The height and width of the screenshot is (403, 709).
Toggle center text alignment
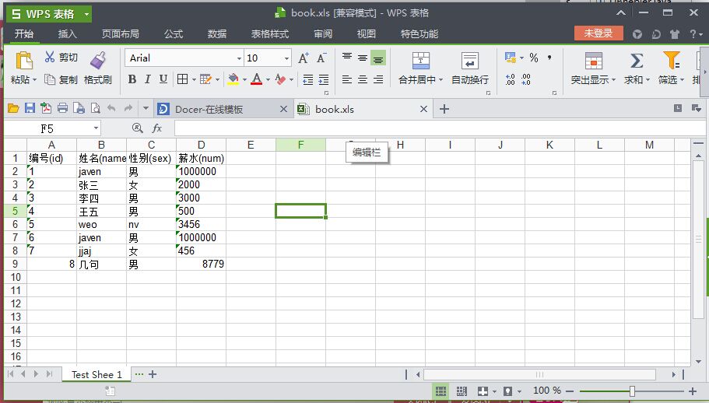pos(363,80)
